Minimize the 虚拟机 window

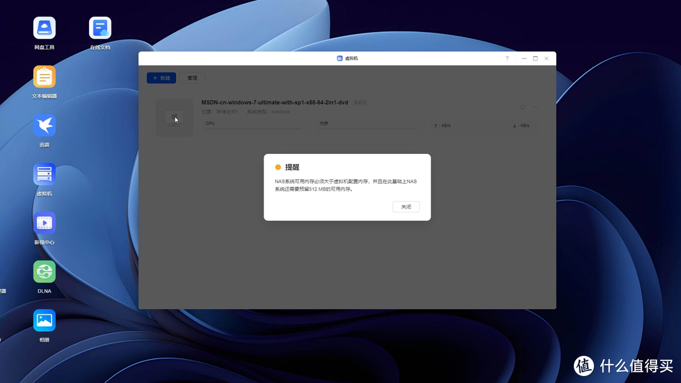[524, 58]
